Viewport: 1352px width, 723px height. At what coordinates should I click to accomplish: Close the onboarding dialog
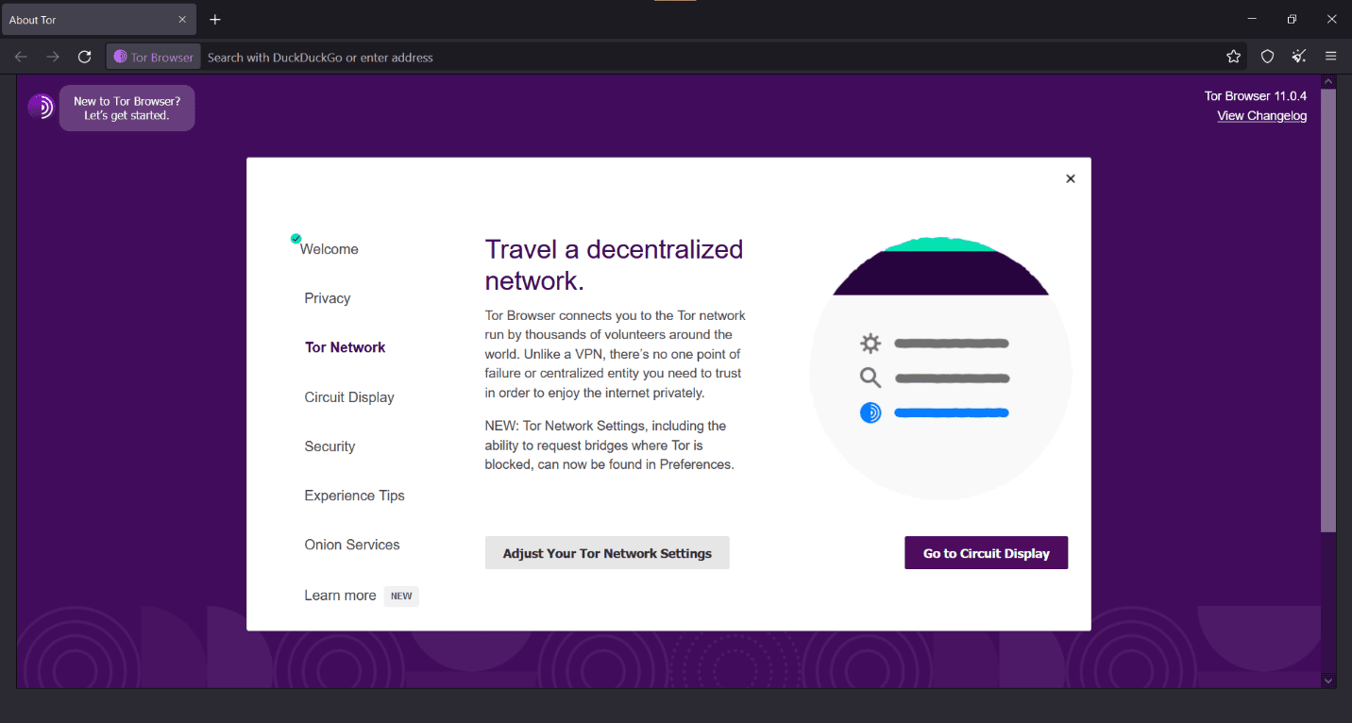(1070, 178)
